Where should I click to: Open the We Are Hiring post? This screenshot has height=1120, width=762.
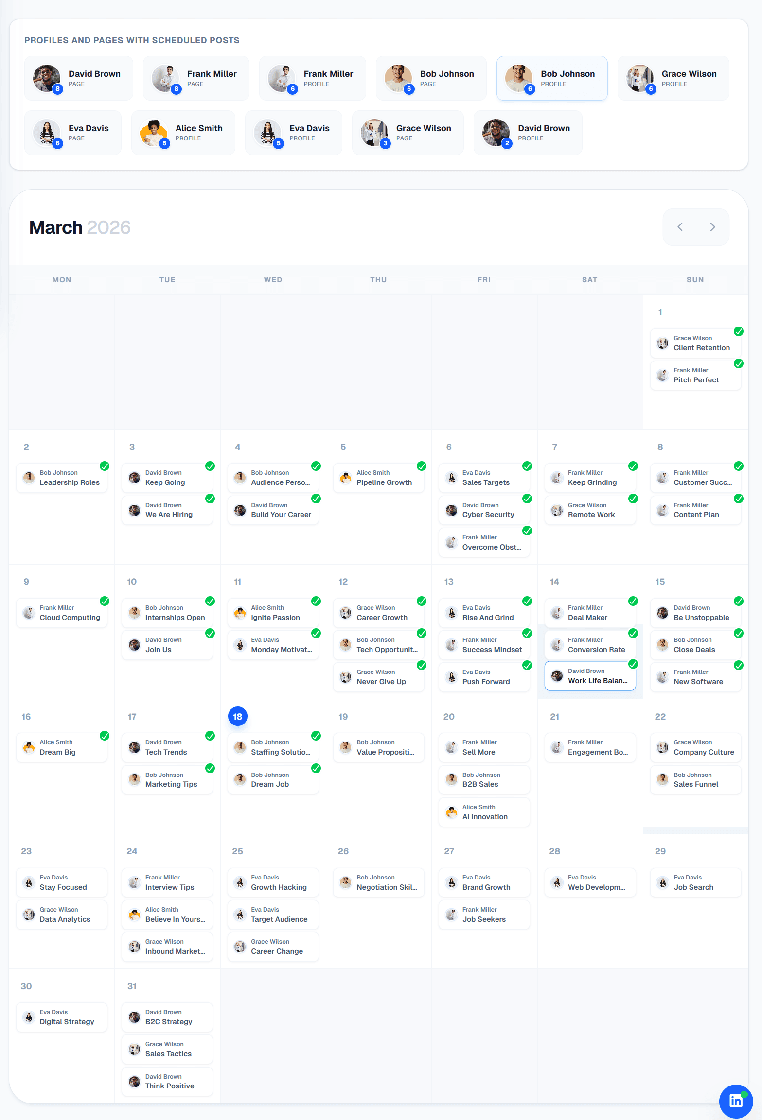pyautogui.click(x=167, y=510)
